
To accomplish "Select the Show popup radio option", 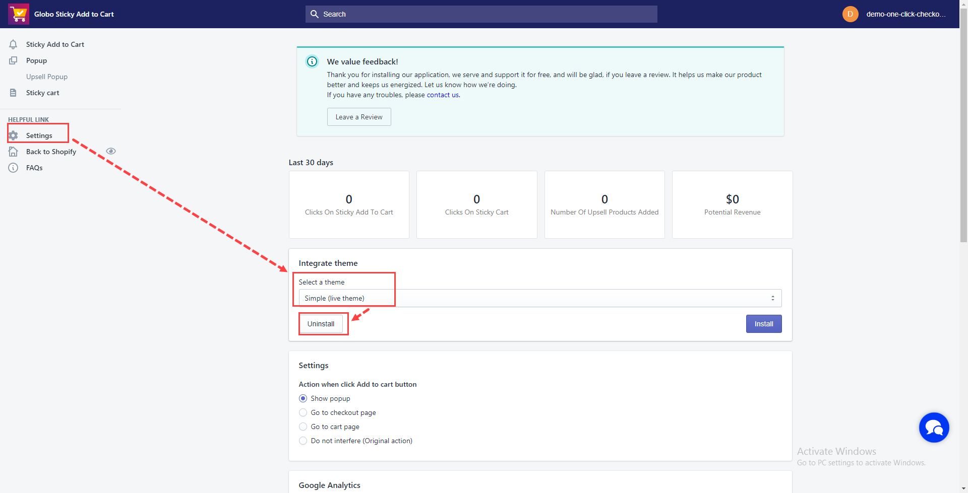I will (303, 398).
